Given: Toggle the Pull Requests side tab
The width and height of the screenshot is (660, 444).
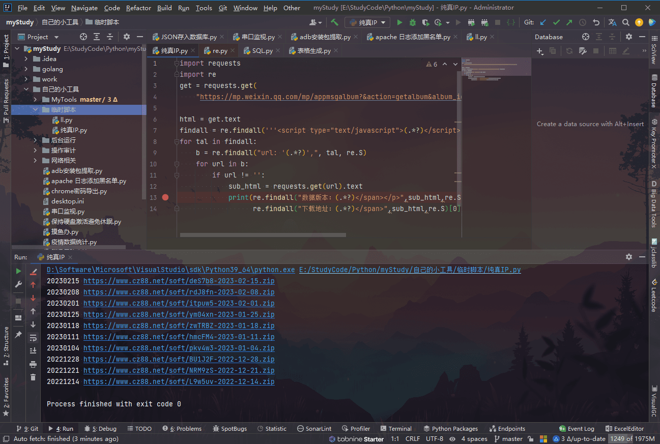Looking at the screenshot, I should coord(6,101).
